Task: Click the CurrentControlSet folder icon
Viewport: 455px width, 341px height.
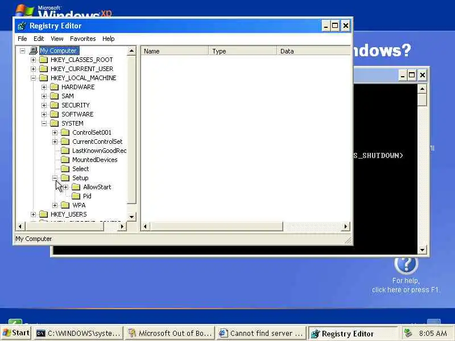Action: point(65,142)
